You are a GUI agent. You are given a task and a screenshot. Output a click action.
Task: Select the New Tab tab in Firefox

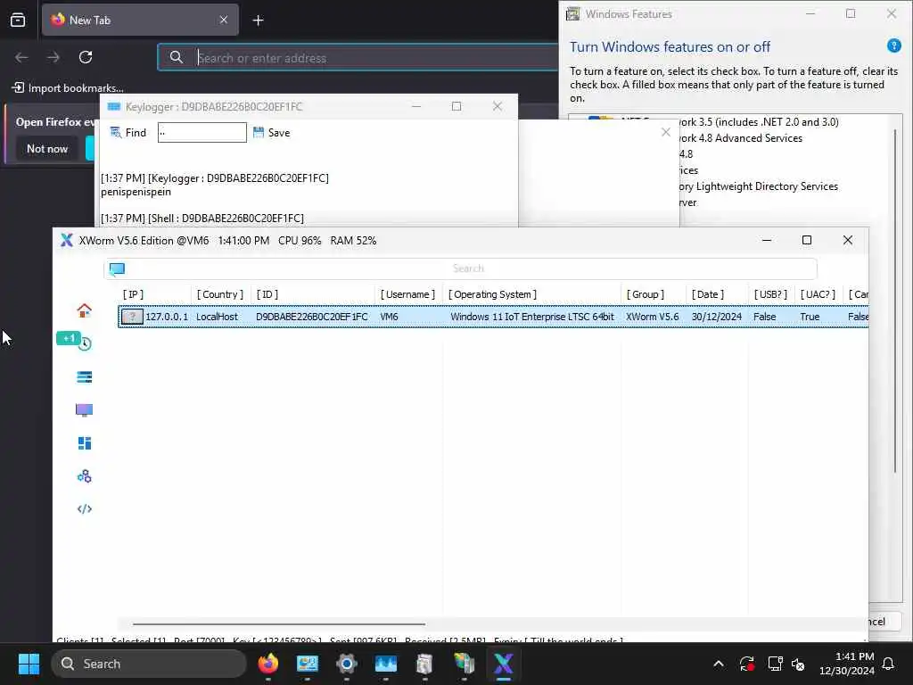[140, 20]
